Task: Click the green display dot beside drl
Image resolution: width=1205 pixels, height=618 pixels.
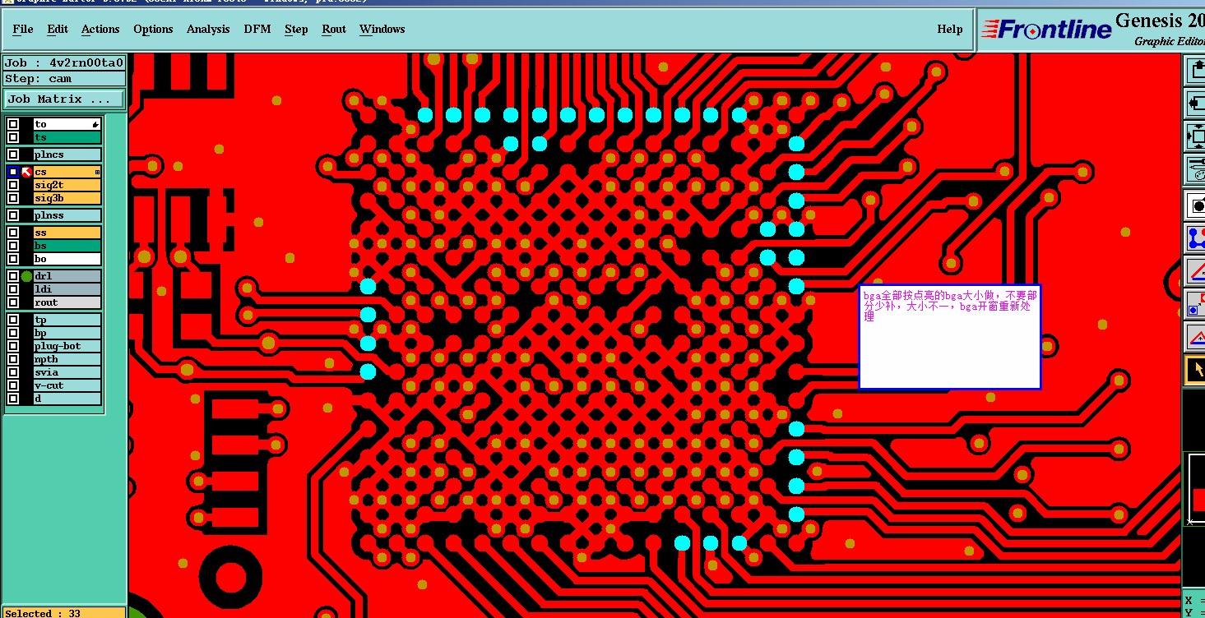Action: coord(26,276)
